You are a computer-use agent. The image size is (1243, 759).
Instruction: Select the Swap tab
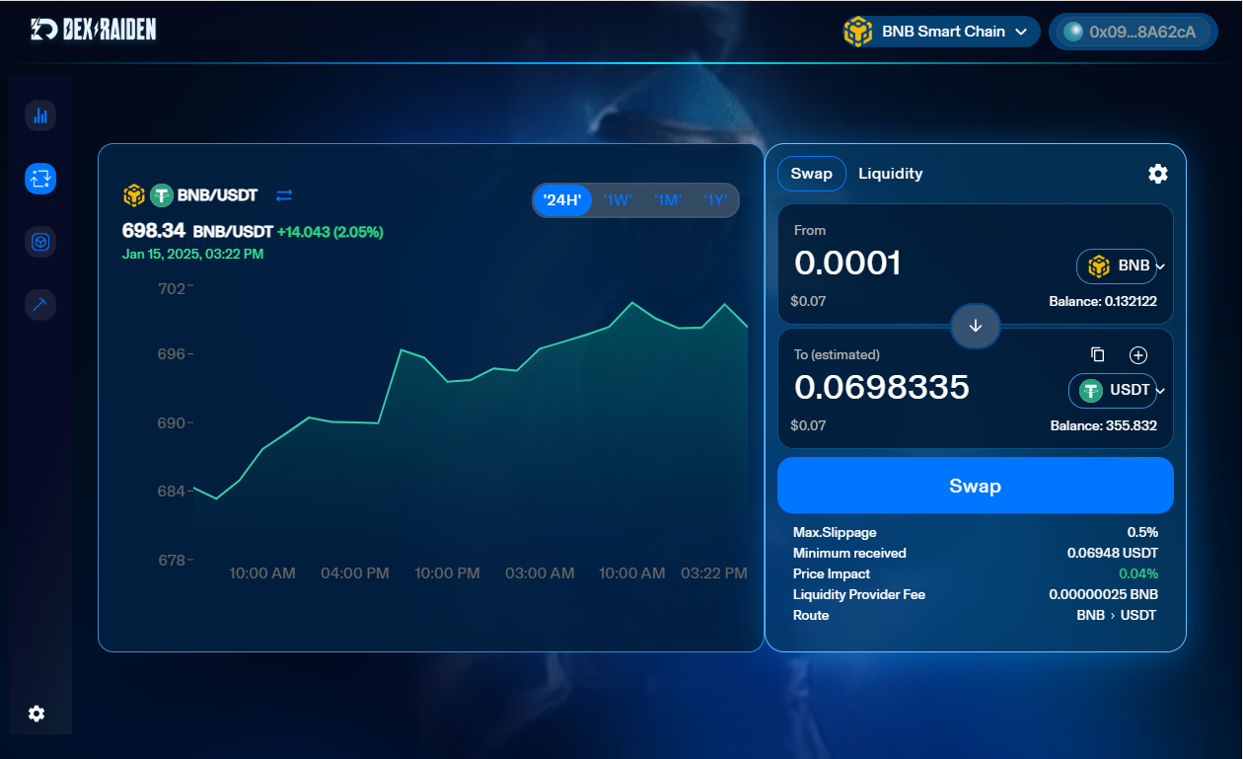point(812,174)
